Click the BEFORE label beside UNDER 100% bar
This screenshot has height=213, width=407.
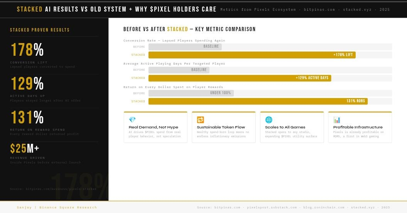click(x=139, y=93)
